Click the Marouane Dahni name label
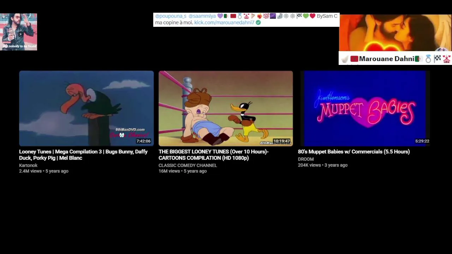The height and width of the screenshot is (254, 452). [387, 59]
